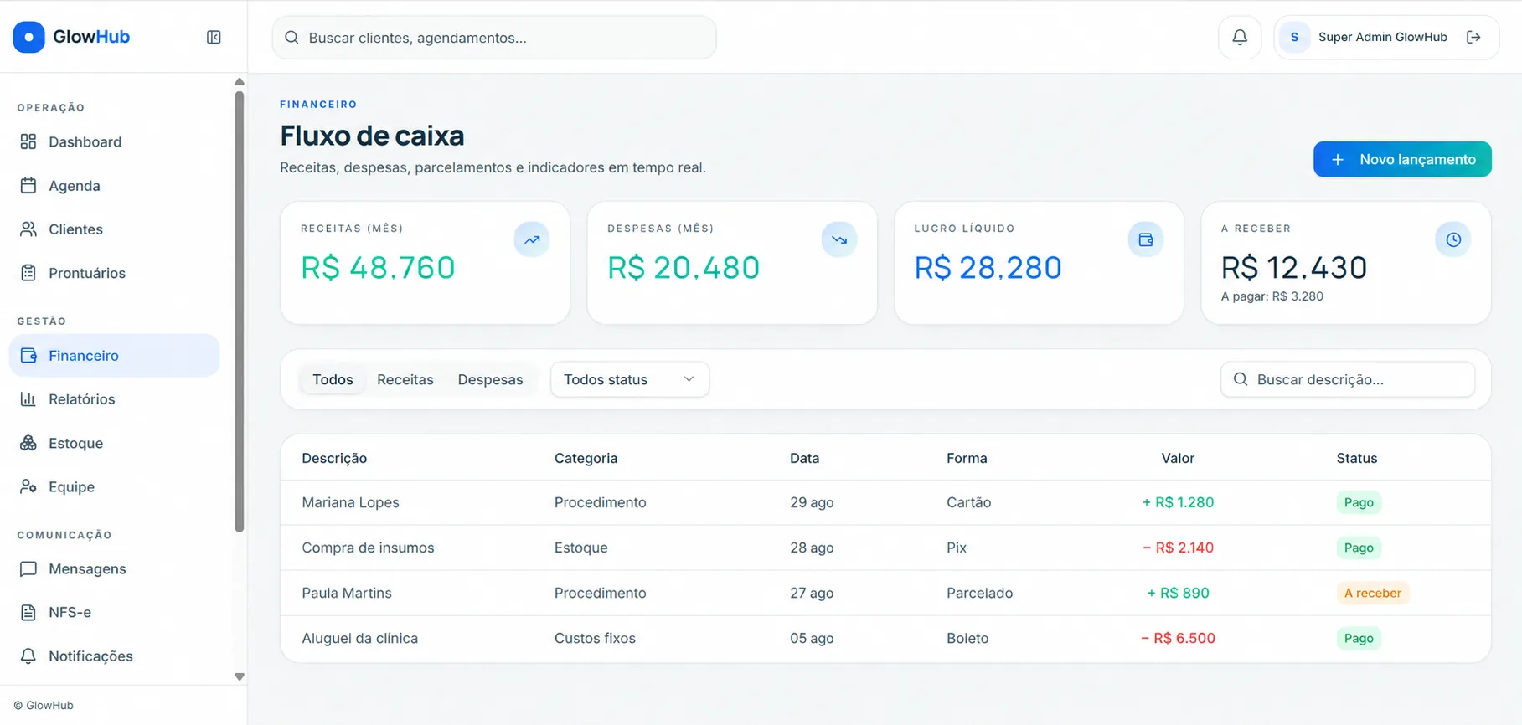
Task: Click the − R$ 6.500 value
Action: (x=1178, y=638)
